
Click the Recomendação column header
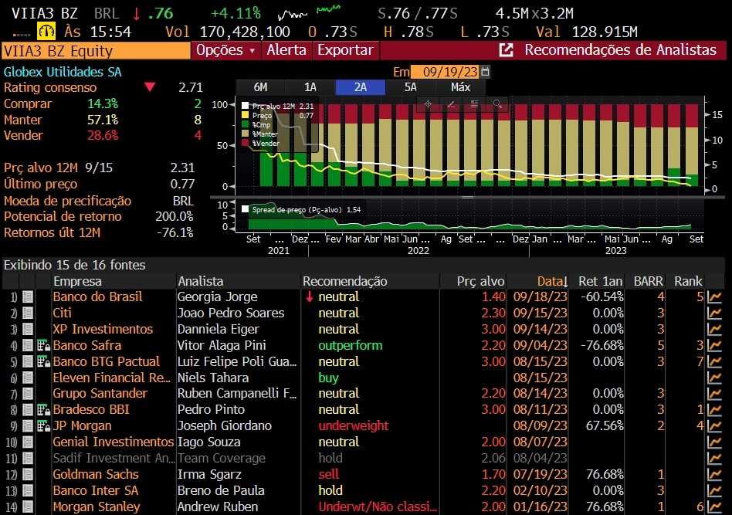pos(345,282)
